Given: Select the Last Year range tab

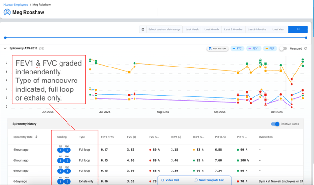Looking at the screenshot, I should point(278,30).
